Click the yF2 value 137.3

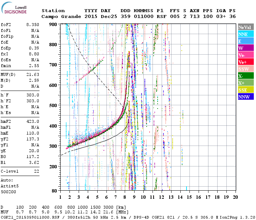(x=33, y=139)
